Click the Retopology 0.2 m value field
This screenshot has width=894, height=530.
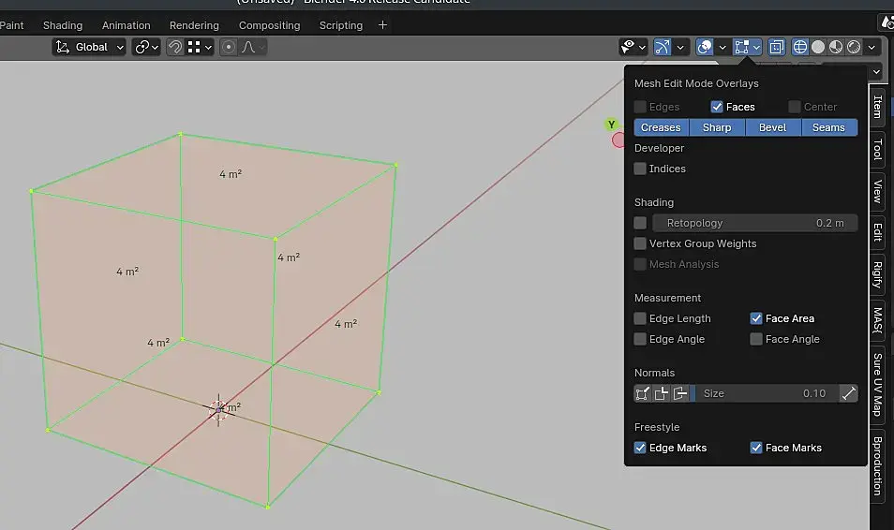755,223
